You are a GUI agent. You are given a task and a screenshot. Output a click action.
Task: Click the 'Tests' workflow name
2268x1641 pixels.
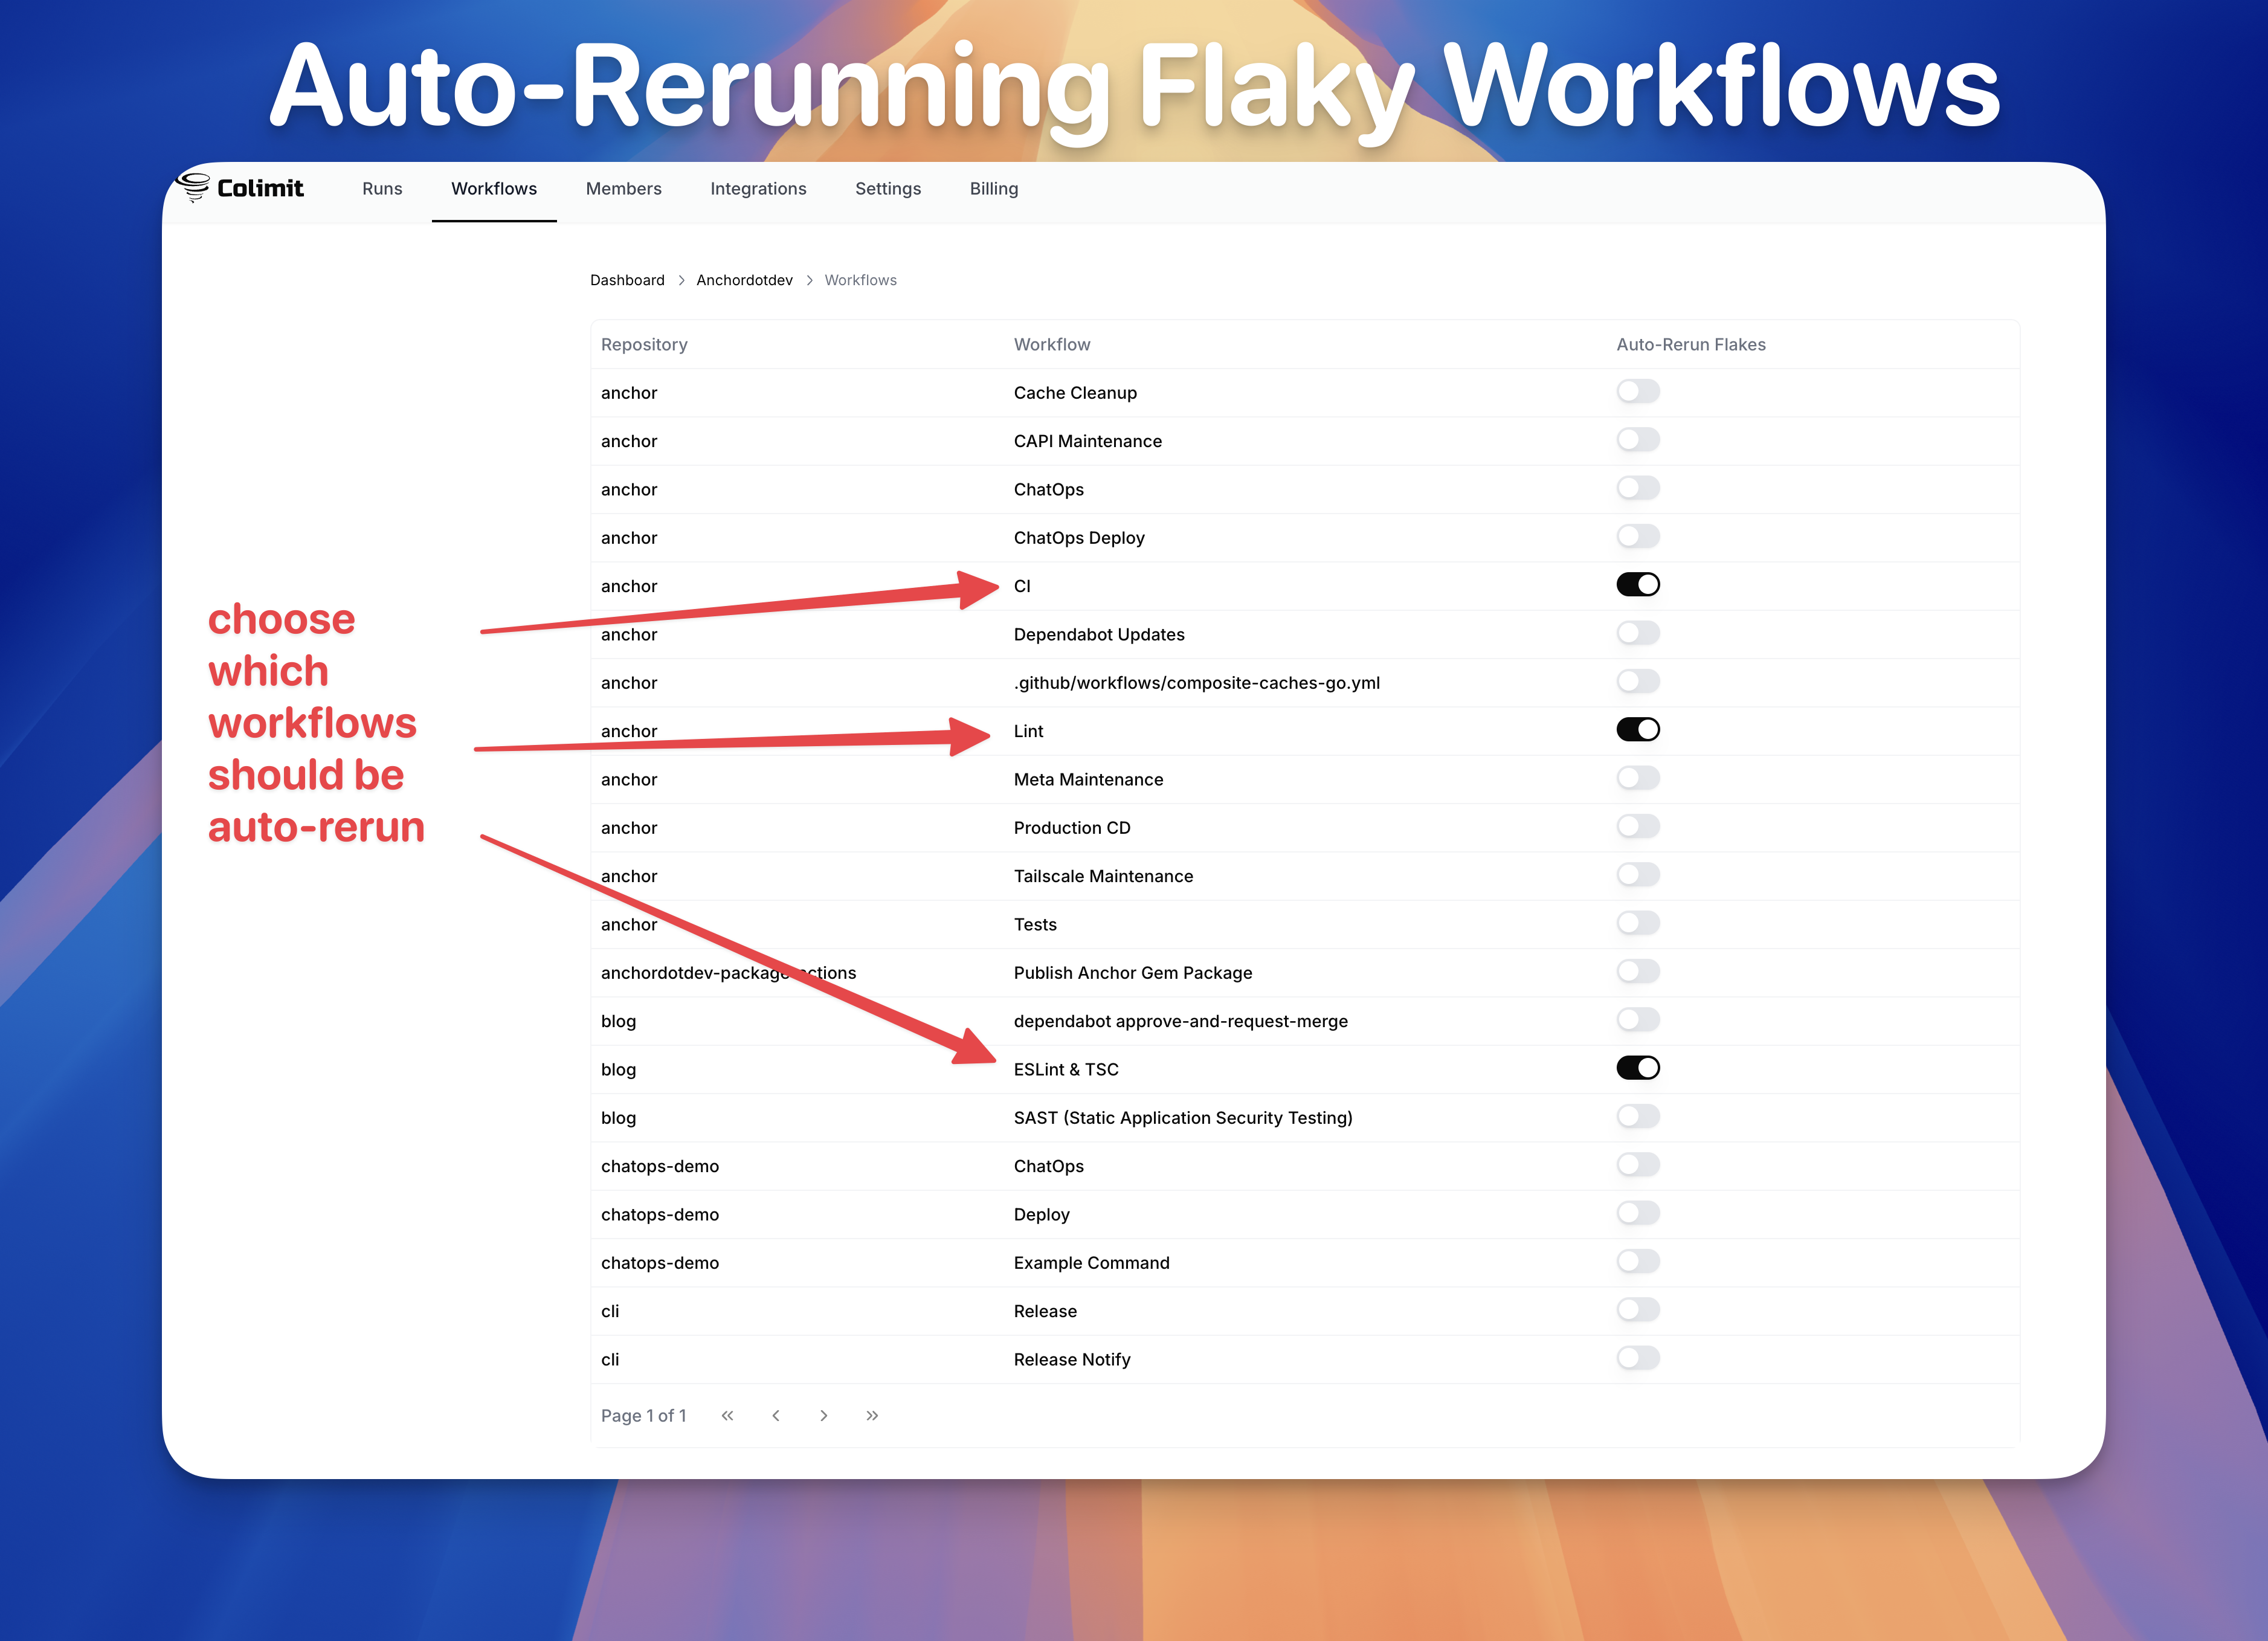tap(1035, 924)
